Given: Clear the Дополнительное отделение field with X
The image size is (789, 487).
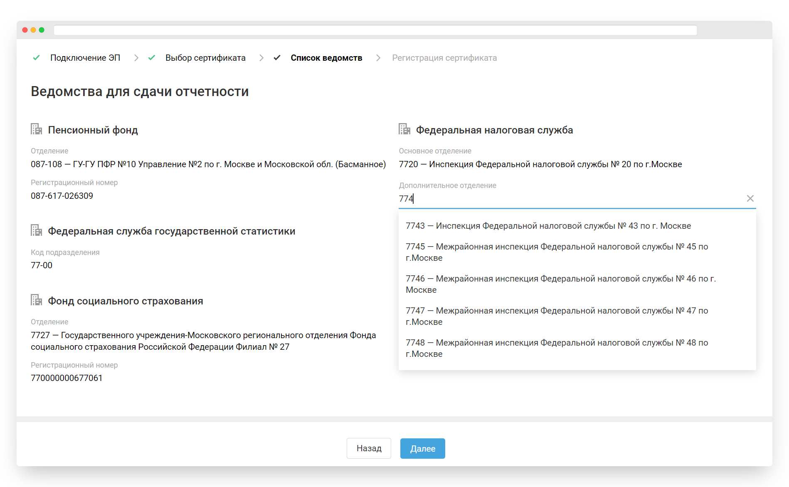Looking at the screenshot, I should [750, 198].
